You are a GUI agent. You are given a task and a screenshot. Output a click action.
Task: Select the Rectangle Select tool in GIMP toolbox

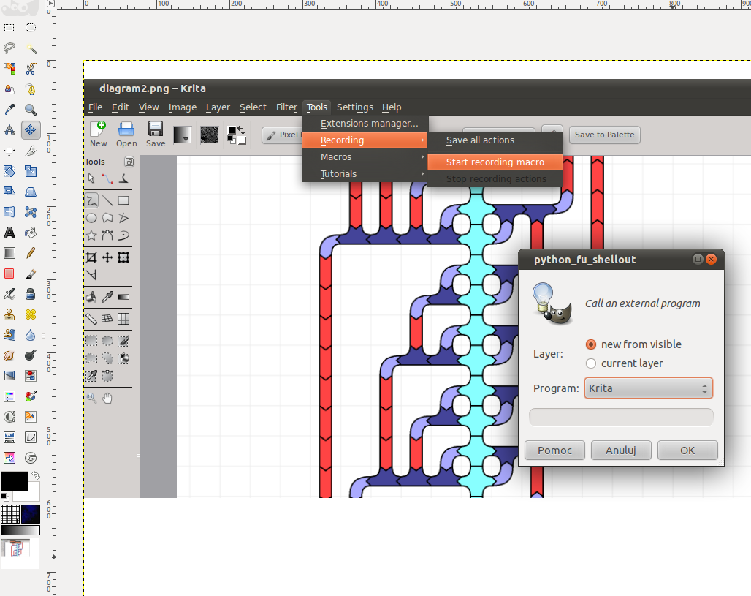(x=9, y=28)
